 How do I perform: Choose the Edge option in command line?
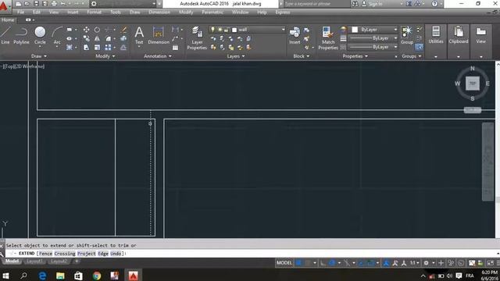[103, 254]
